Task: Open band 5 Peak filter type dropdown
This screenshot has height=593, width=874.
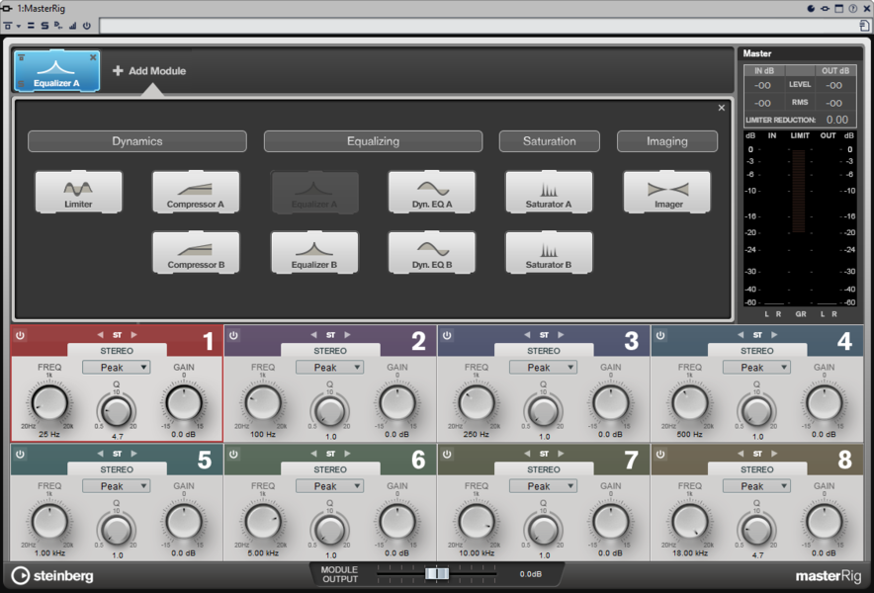Action: [x=116, y=486]
